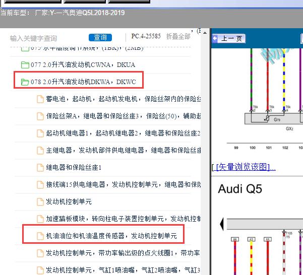This screenshot has height=275, width=303.
Task: Click document icon beside 起动机继电器1 row
Action: [x=40, y=133]
